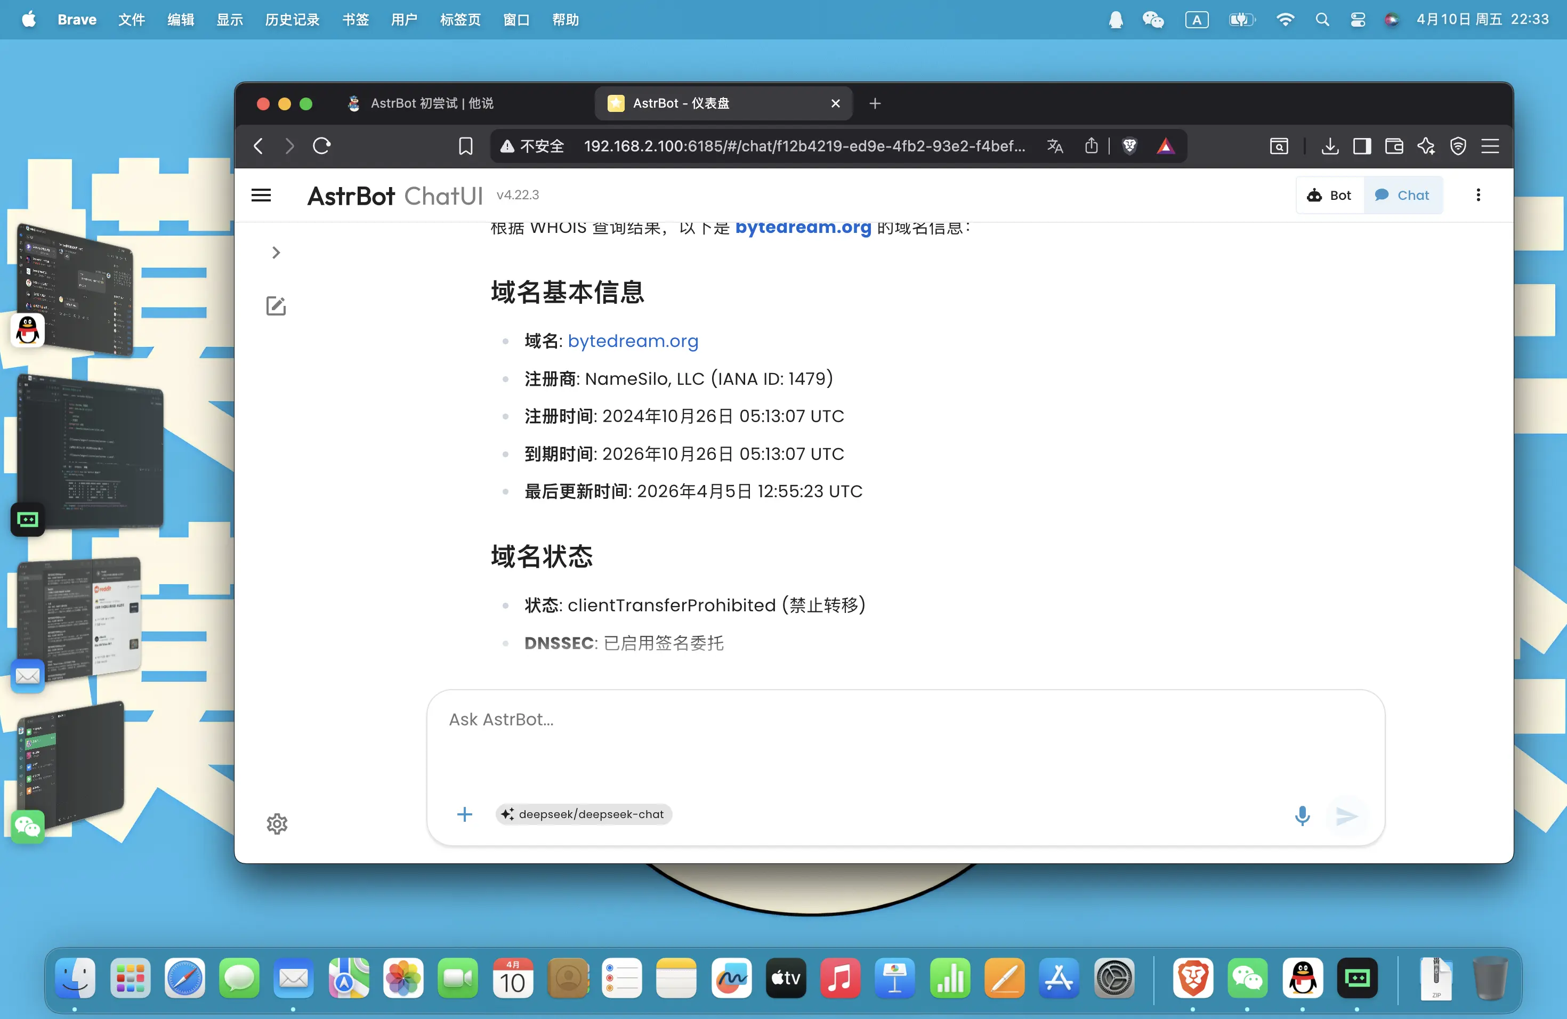Open the 书签 menu in menu bar
The image size is (1567, 1019).
click(x=355, y=20)
